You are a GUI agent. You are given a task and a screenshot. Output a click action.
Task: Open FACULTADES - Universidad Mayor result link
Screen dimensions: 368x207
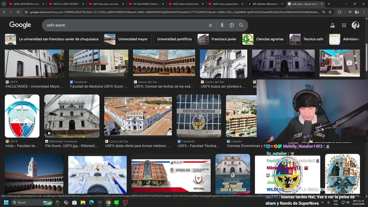(34, 87)
